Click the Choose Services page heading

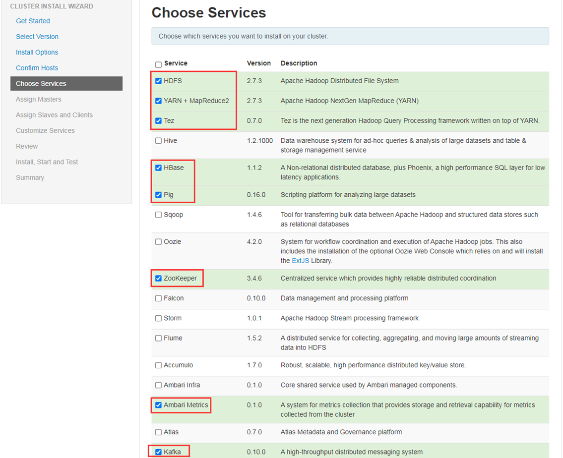[209, 12]
